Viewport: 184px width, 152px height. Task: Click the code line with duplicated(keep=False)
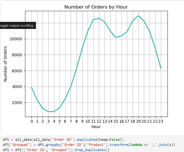pos(63,140)
